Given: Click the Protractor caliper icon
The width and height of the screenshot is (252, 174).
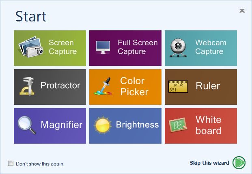Looking at the screenshot, I should tap(27, 86).
